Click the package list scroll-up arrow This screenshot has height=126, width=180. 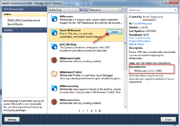coord(125,15)
